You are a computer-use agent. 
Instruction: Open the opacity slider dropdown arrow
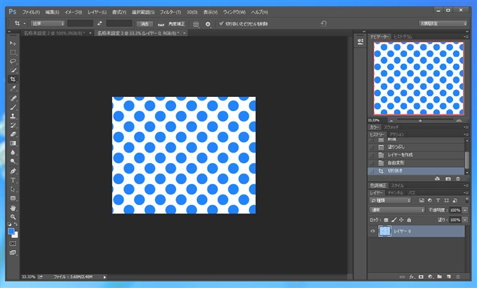465,210
